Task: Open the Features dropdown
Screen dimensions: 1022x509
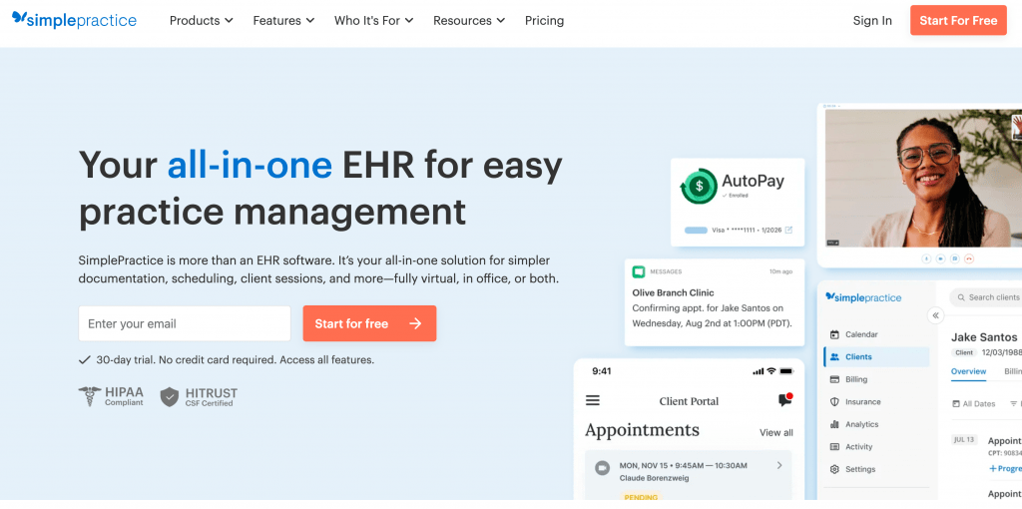Action: 283,20
